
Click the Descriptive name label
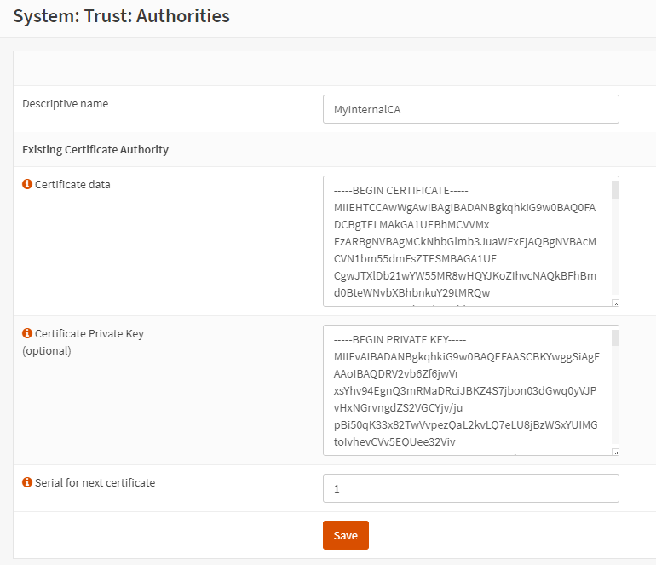click(x=66, y=104)
